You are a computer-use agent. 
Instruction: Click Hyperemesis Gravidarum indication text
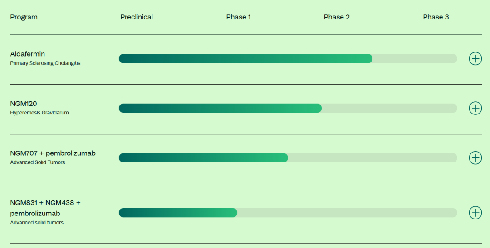pos(39,113)
